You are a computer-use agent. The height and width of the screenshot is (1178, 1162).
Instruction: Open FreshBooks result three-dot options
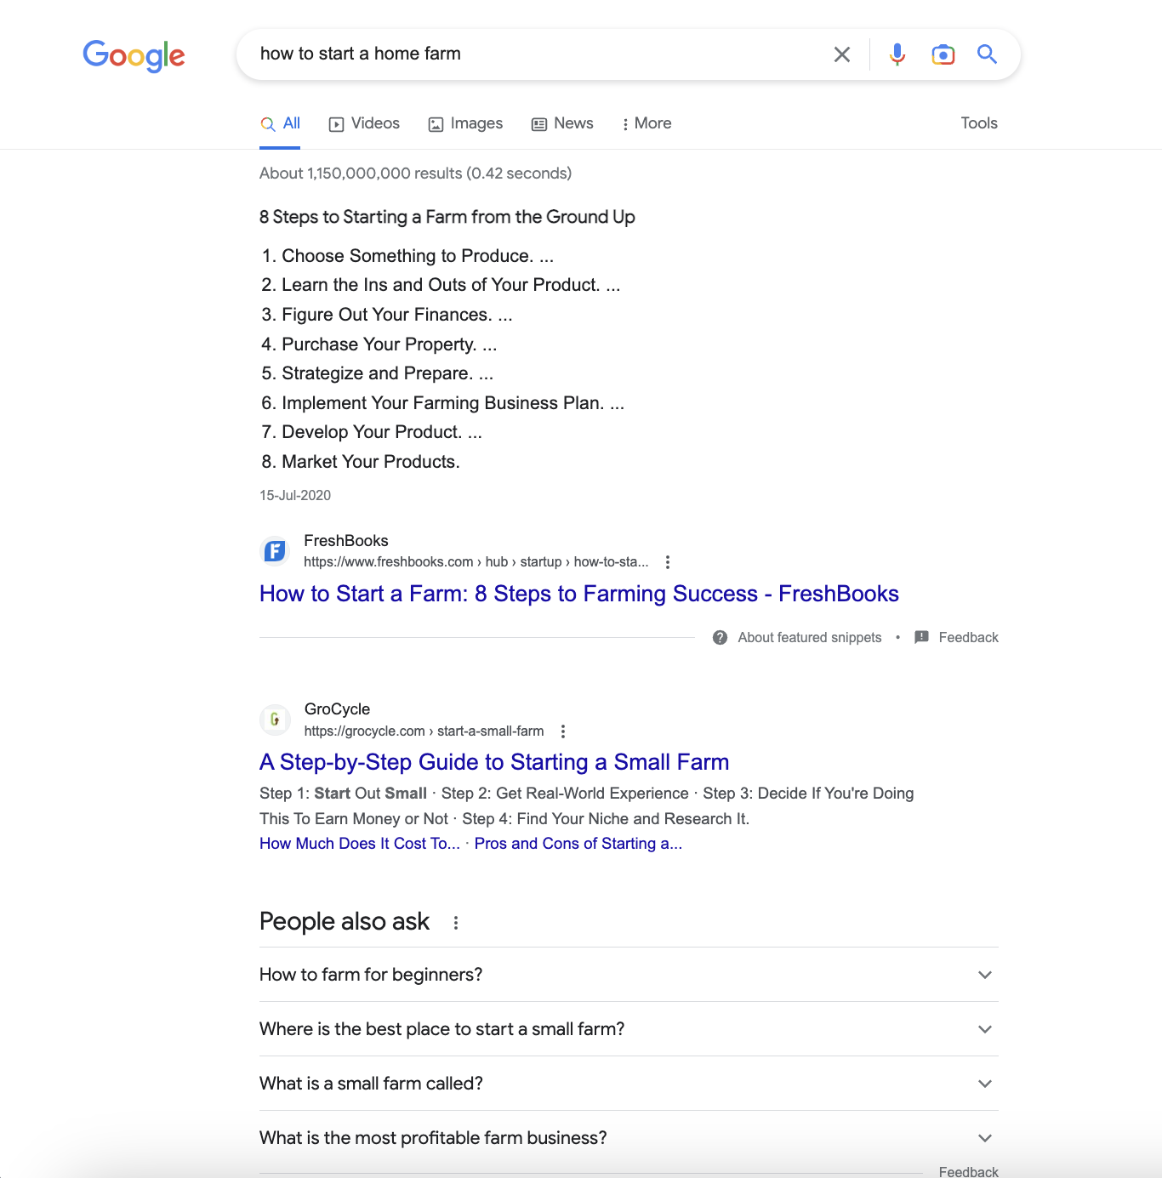[668, 562]
